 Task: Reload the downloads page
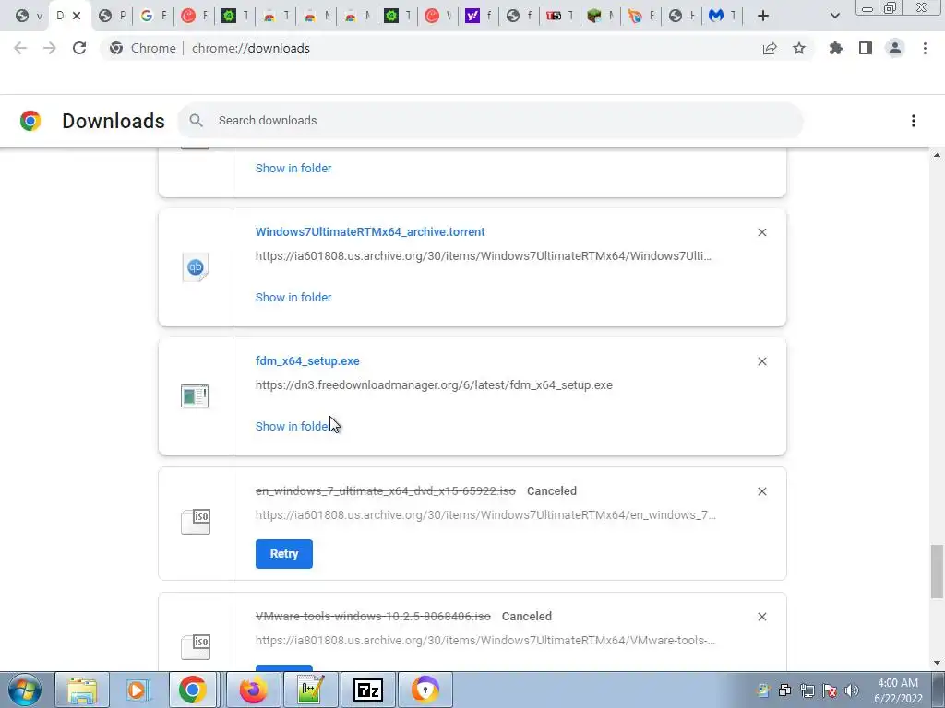tap(79, 48)
